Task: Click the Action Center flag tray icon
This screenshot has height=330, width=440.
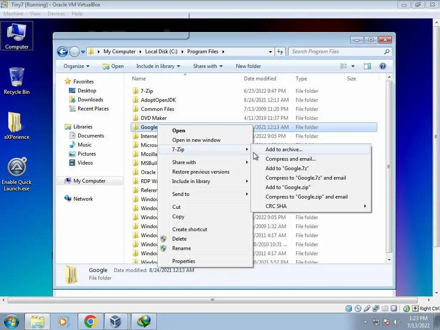Action: click(x=386, y=322)
